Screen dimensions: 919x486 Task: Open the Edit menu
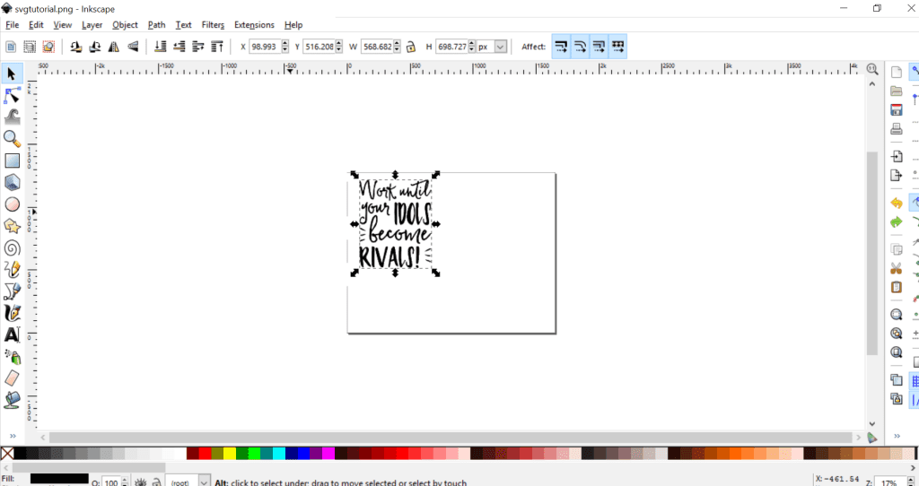36,24
